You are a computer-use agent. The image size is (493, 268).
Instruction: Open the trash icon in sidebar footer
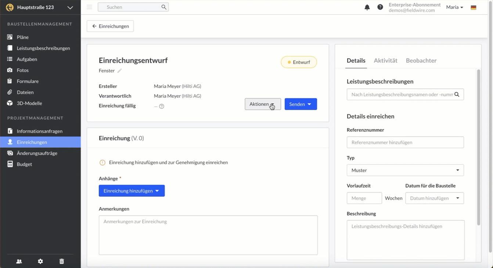point(62,261)
